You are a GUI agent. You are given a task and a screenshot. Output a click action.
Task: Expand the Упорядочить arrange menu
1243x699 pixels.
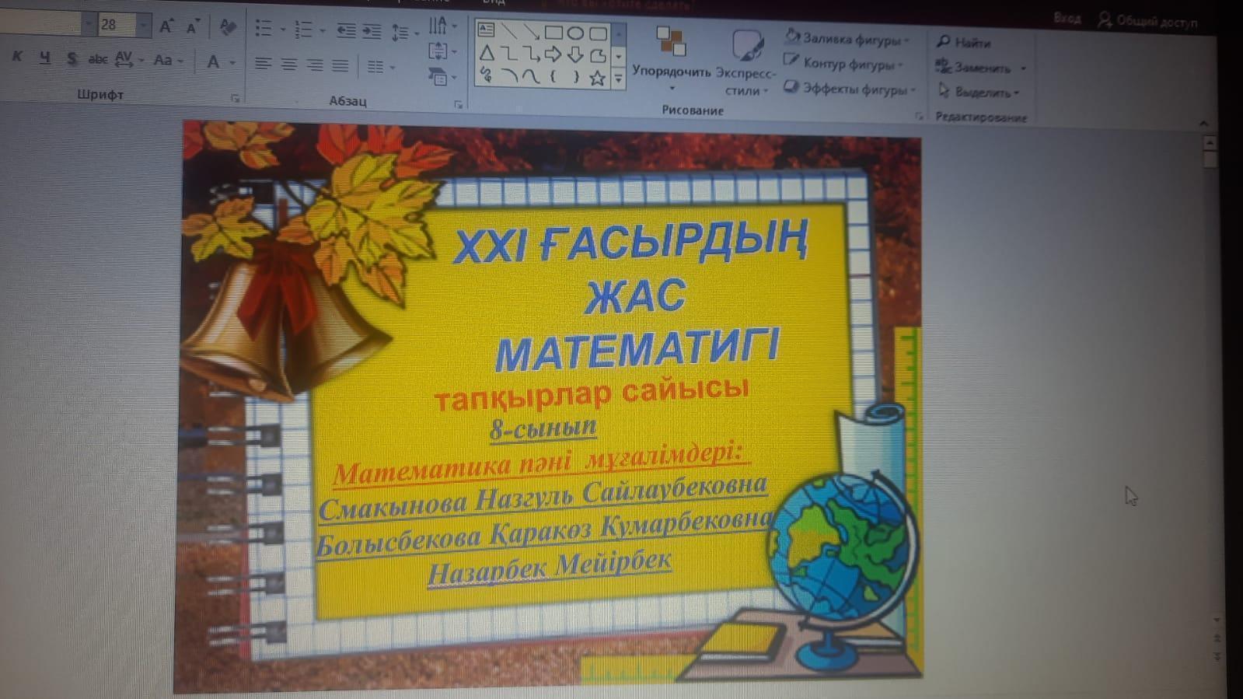[x=671, y=72]
